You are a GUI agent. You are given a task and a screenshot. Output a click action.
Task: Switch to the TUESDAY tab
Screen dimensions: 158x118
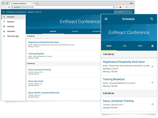75,31
